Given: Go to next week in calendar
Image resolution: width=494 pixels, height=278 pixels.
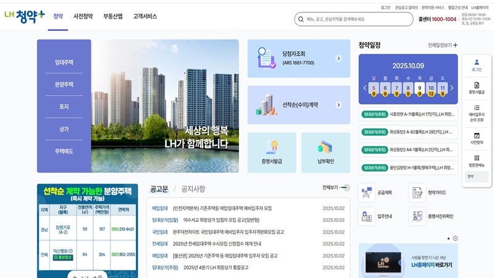Looking at the screenshot, I should click(x=452, y=88).
